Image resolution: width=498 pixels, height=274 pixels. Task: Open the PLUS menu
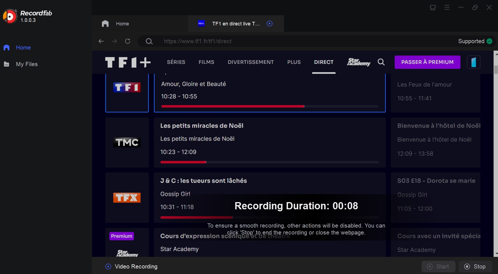pos(294,62)
